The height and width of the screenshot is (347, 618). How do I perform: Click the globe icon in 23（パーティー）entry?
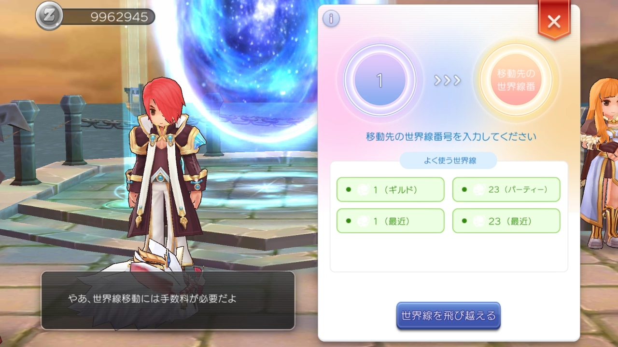478,190
